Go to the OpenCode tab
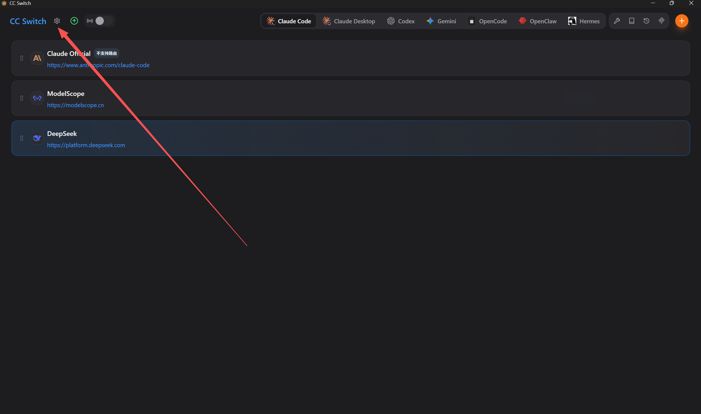Viewport: 701px width, 414px height. tap(487, 21)
